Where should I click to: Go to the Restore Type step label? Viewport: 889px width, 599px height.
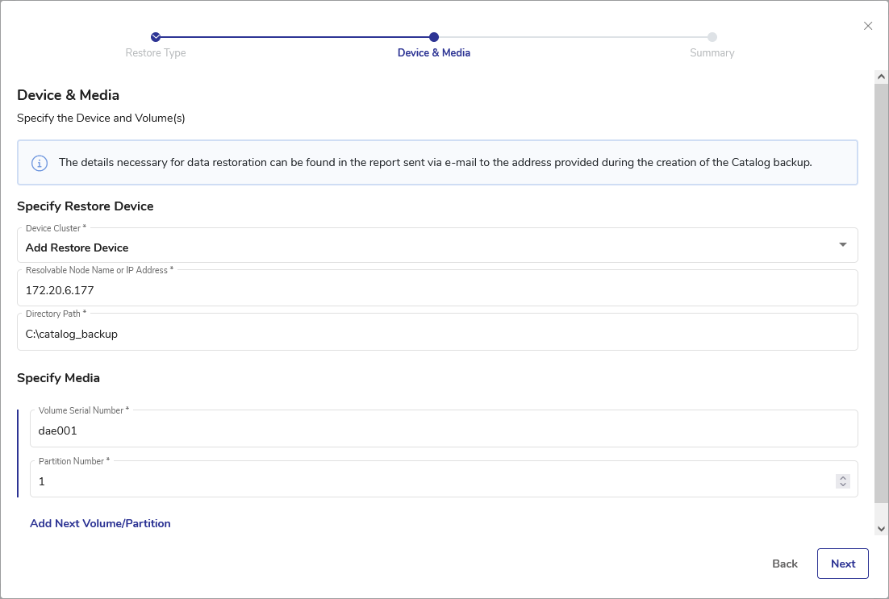[156, 53]
